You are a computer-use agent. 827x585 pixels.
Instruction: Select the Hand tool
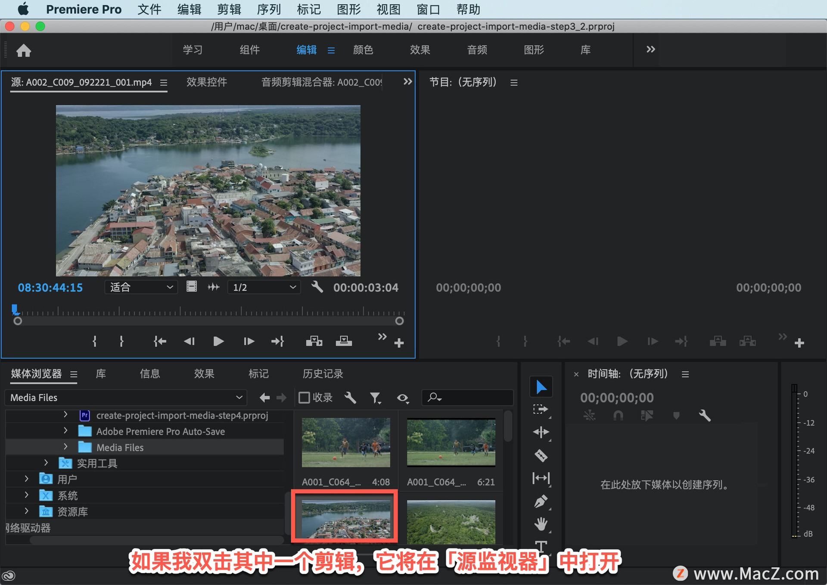(541, 524)
